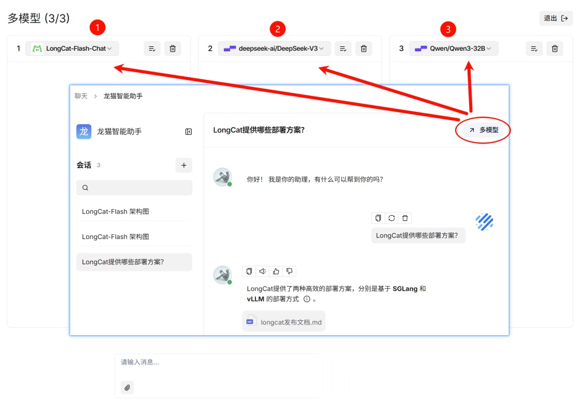Open the Qwen/Qwen3-32B model dropdown
This screenshot has height=404, width=577.
pos(454,49)
